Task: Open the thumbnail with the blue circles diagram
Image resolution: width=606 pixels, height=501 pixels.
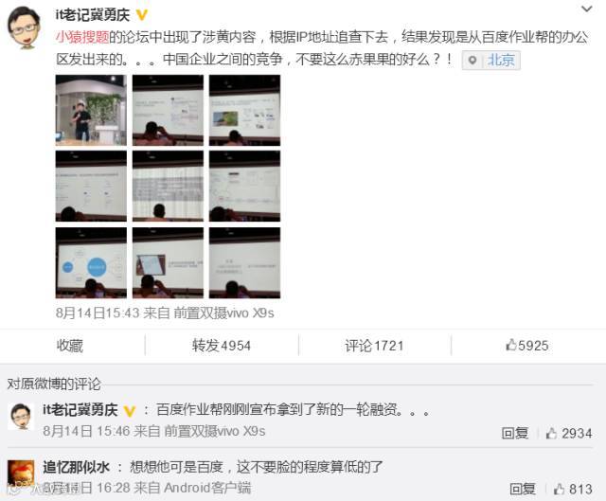Action: 91,262
